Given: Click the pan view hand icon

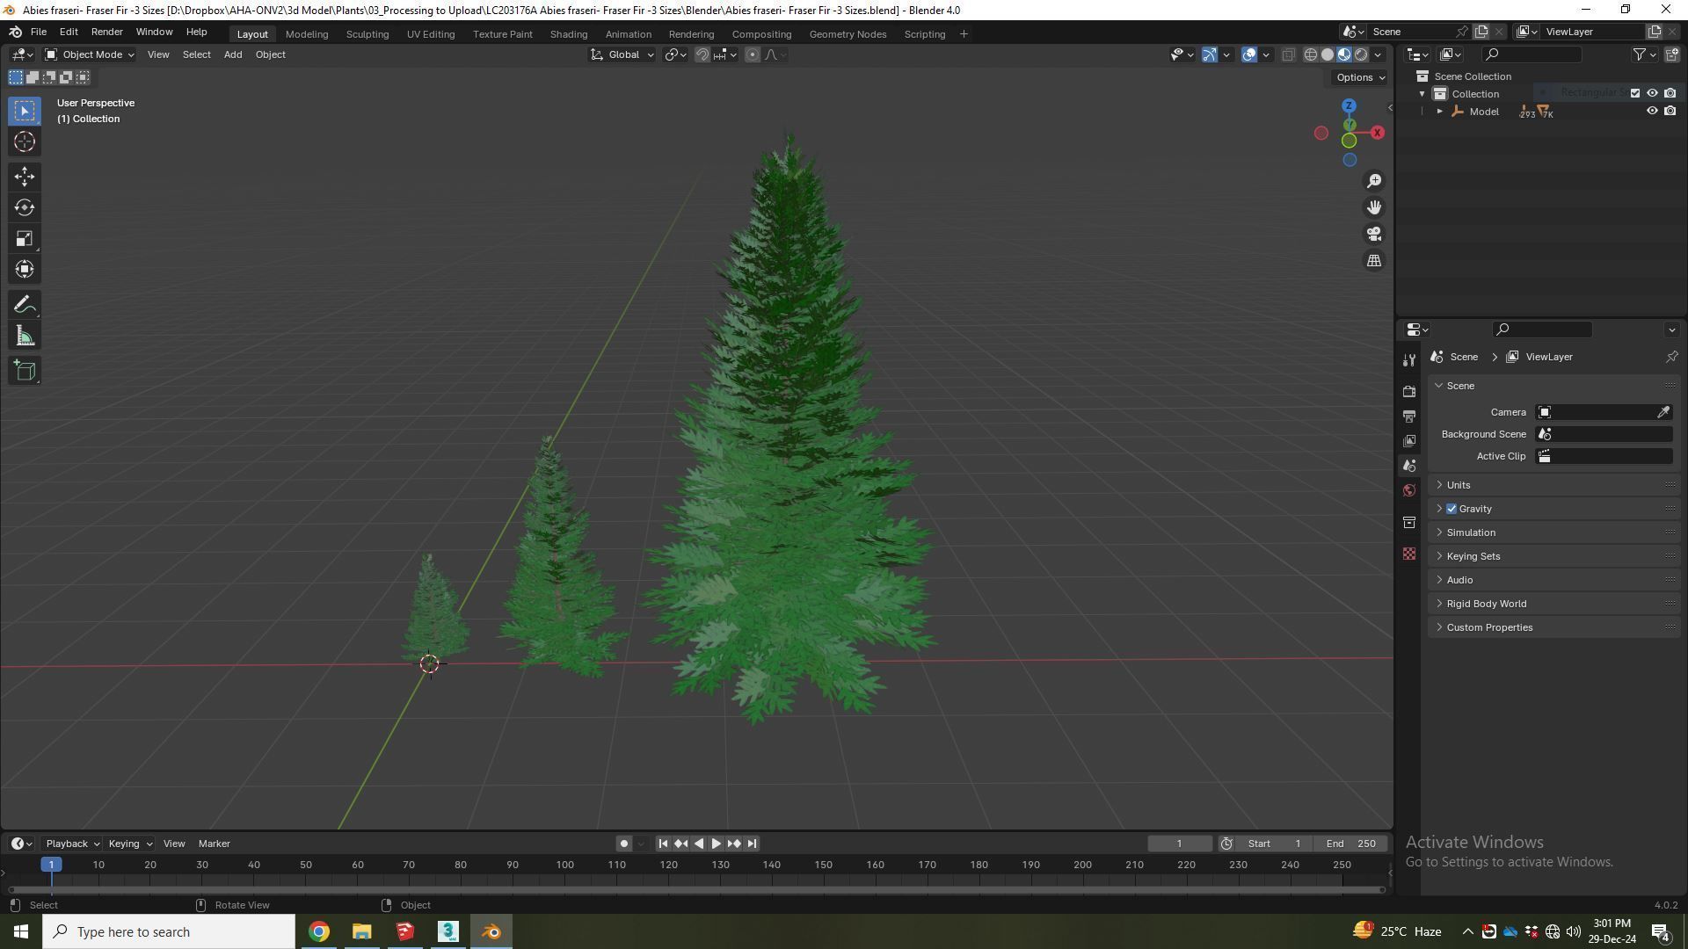Looking at the screenshot, I should pos(1374,207).
